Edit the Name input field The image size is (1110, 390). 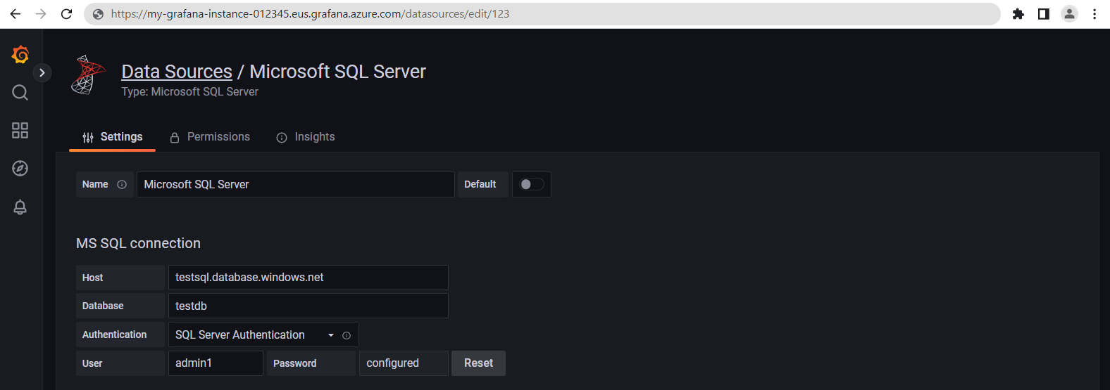[295, 184]
